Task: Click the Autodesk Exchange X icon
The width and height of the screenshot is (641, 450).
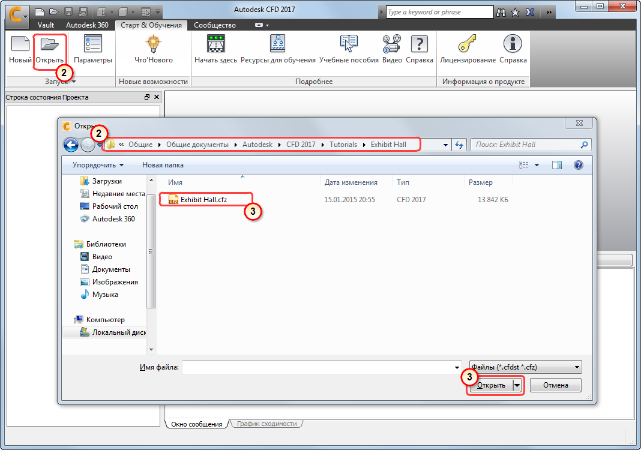Action: click(x=530, y=12)
